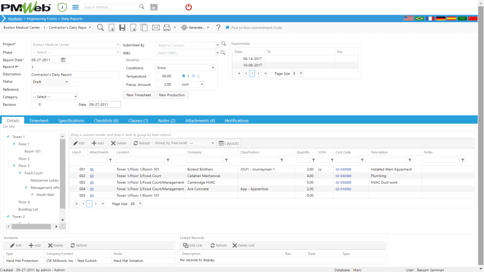484x272 pixels.
Task: Click the Description input field
Action: [75, 75]
